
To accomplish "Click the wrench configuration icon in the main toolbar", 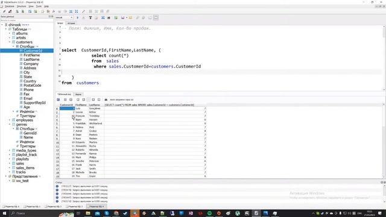I will [83, 11].
